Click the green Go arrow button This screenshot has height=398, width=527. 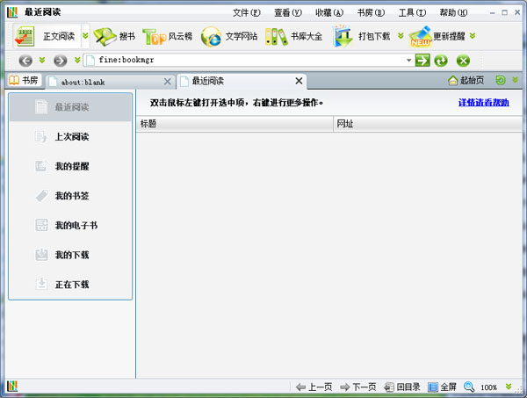click(422, 61)
